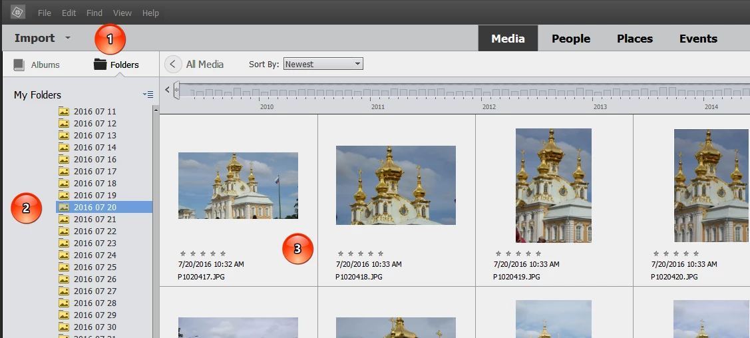The height and width of the screenshot is (338, 750).
Task: Click the P1020418.JPG file name
Action: coord(359,277)
